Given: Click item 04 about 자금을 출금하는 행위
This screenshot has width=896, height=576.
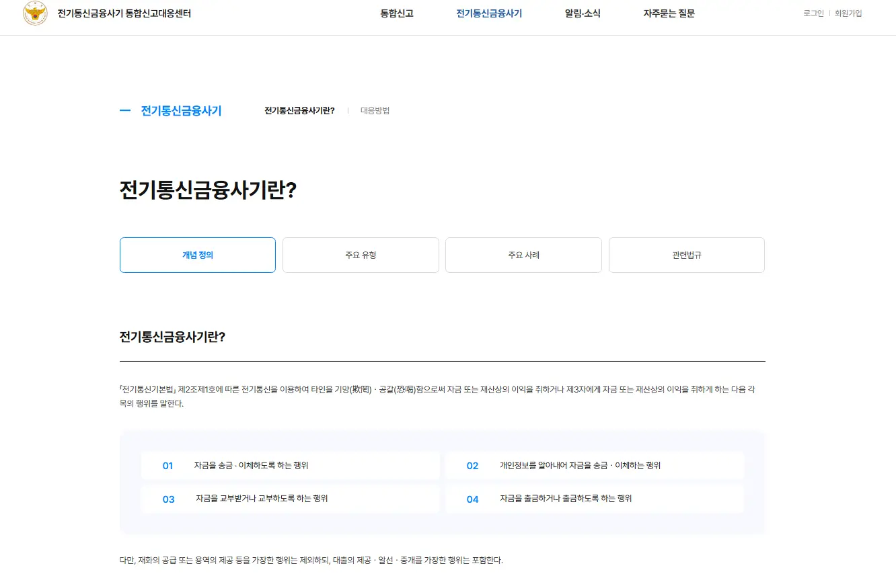Looking at the screenshot, I should pyautogui.click(x=595, y=499).
